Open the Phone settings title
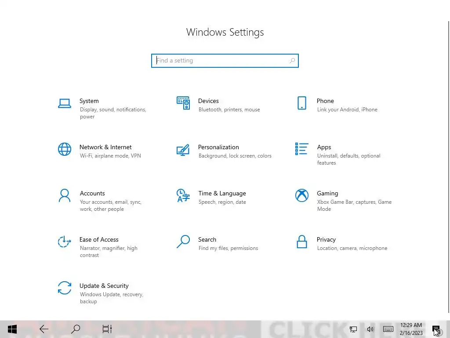The width and height of the screenshot is (450, 338). [325, 101]
